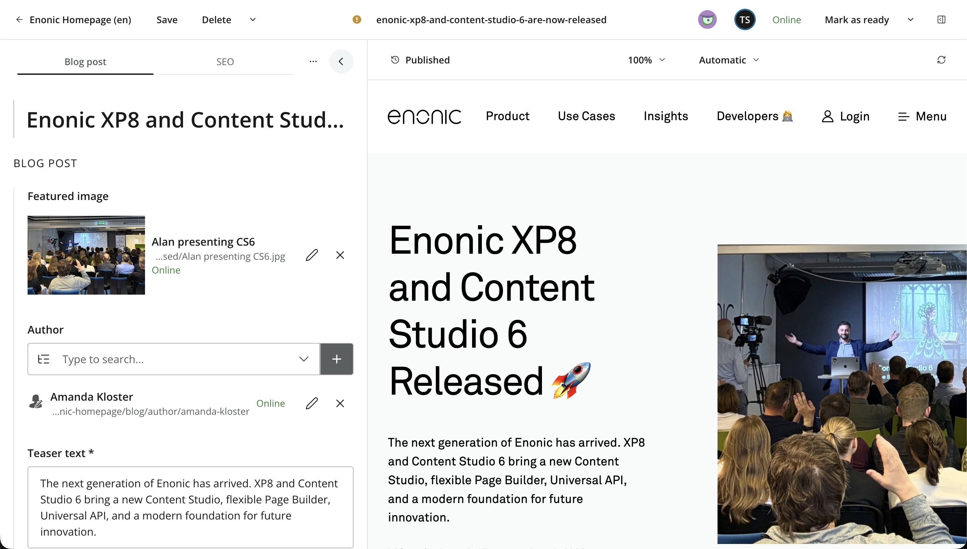Click the Alan presenting CS6.jpg path text
967x549 pixels.
point(220,256)
